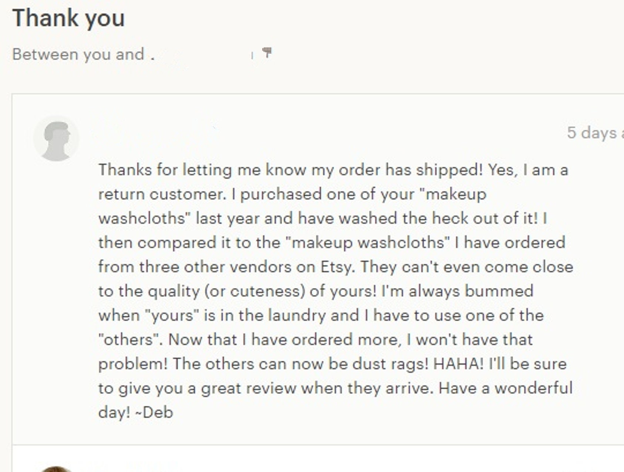
Task: Click the line starting 'then compared it to'
Action: 332,243
